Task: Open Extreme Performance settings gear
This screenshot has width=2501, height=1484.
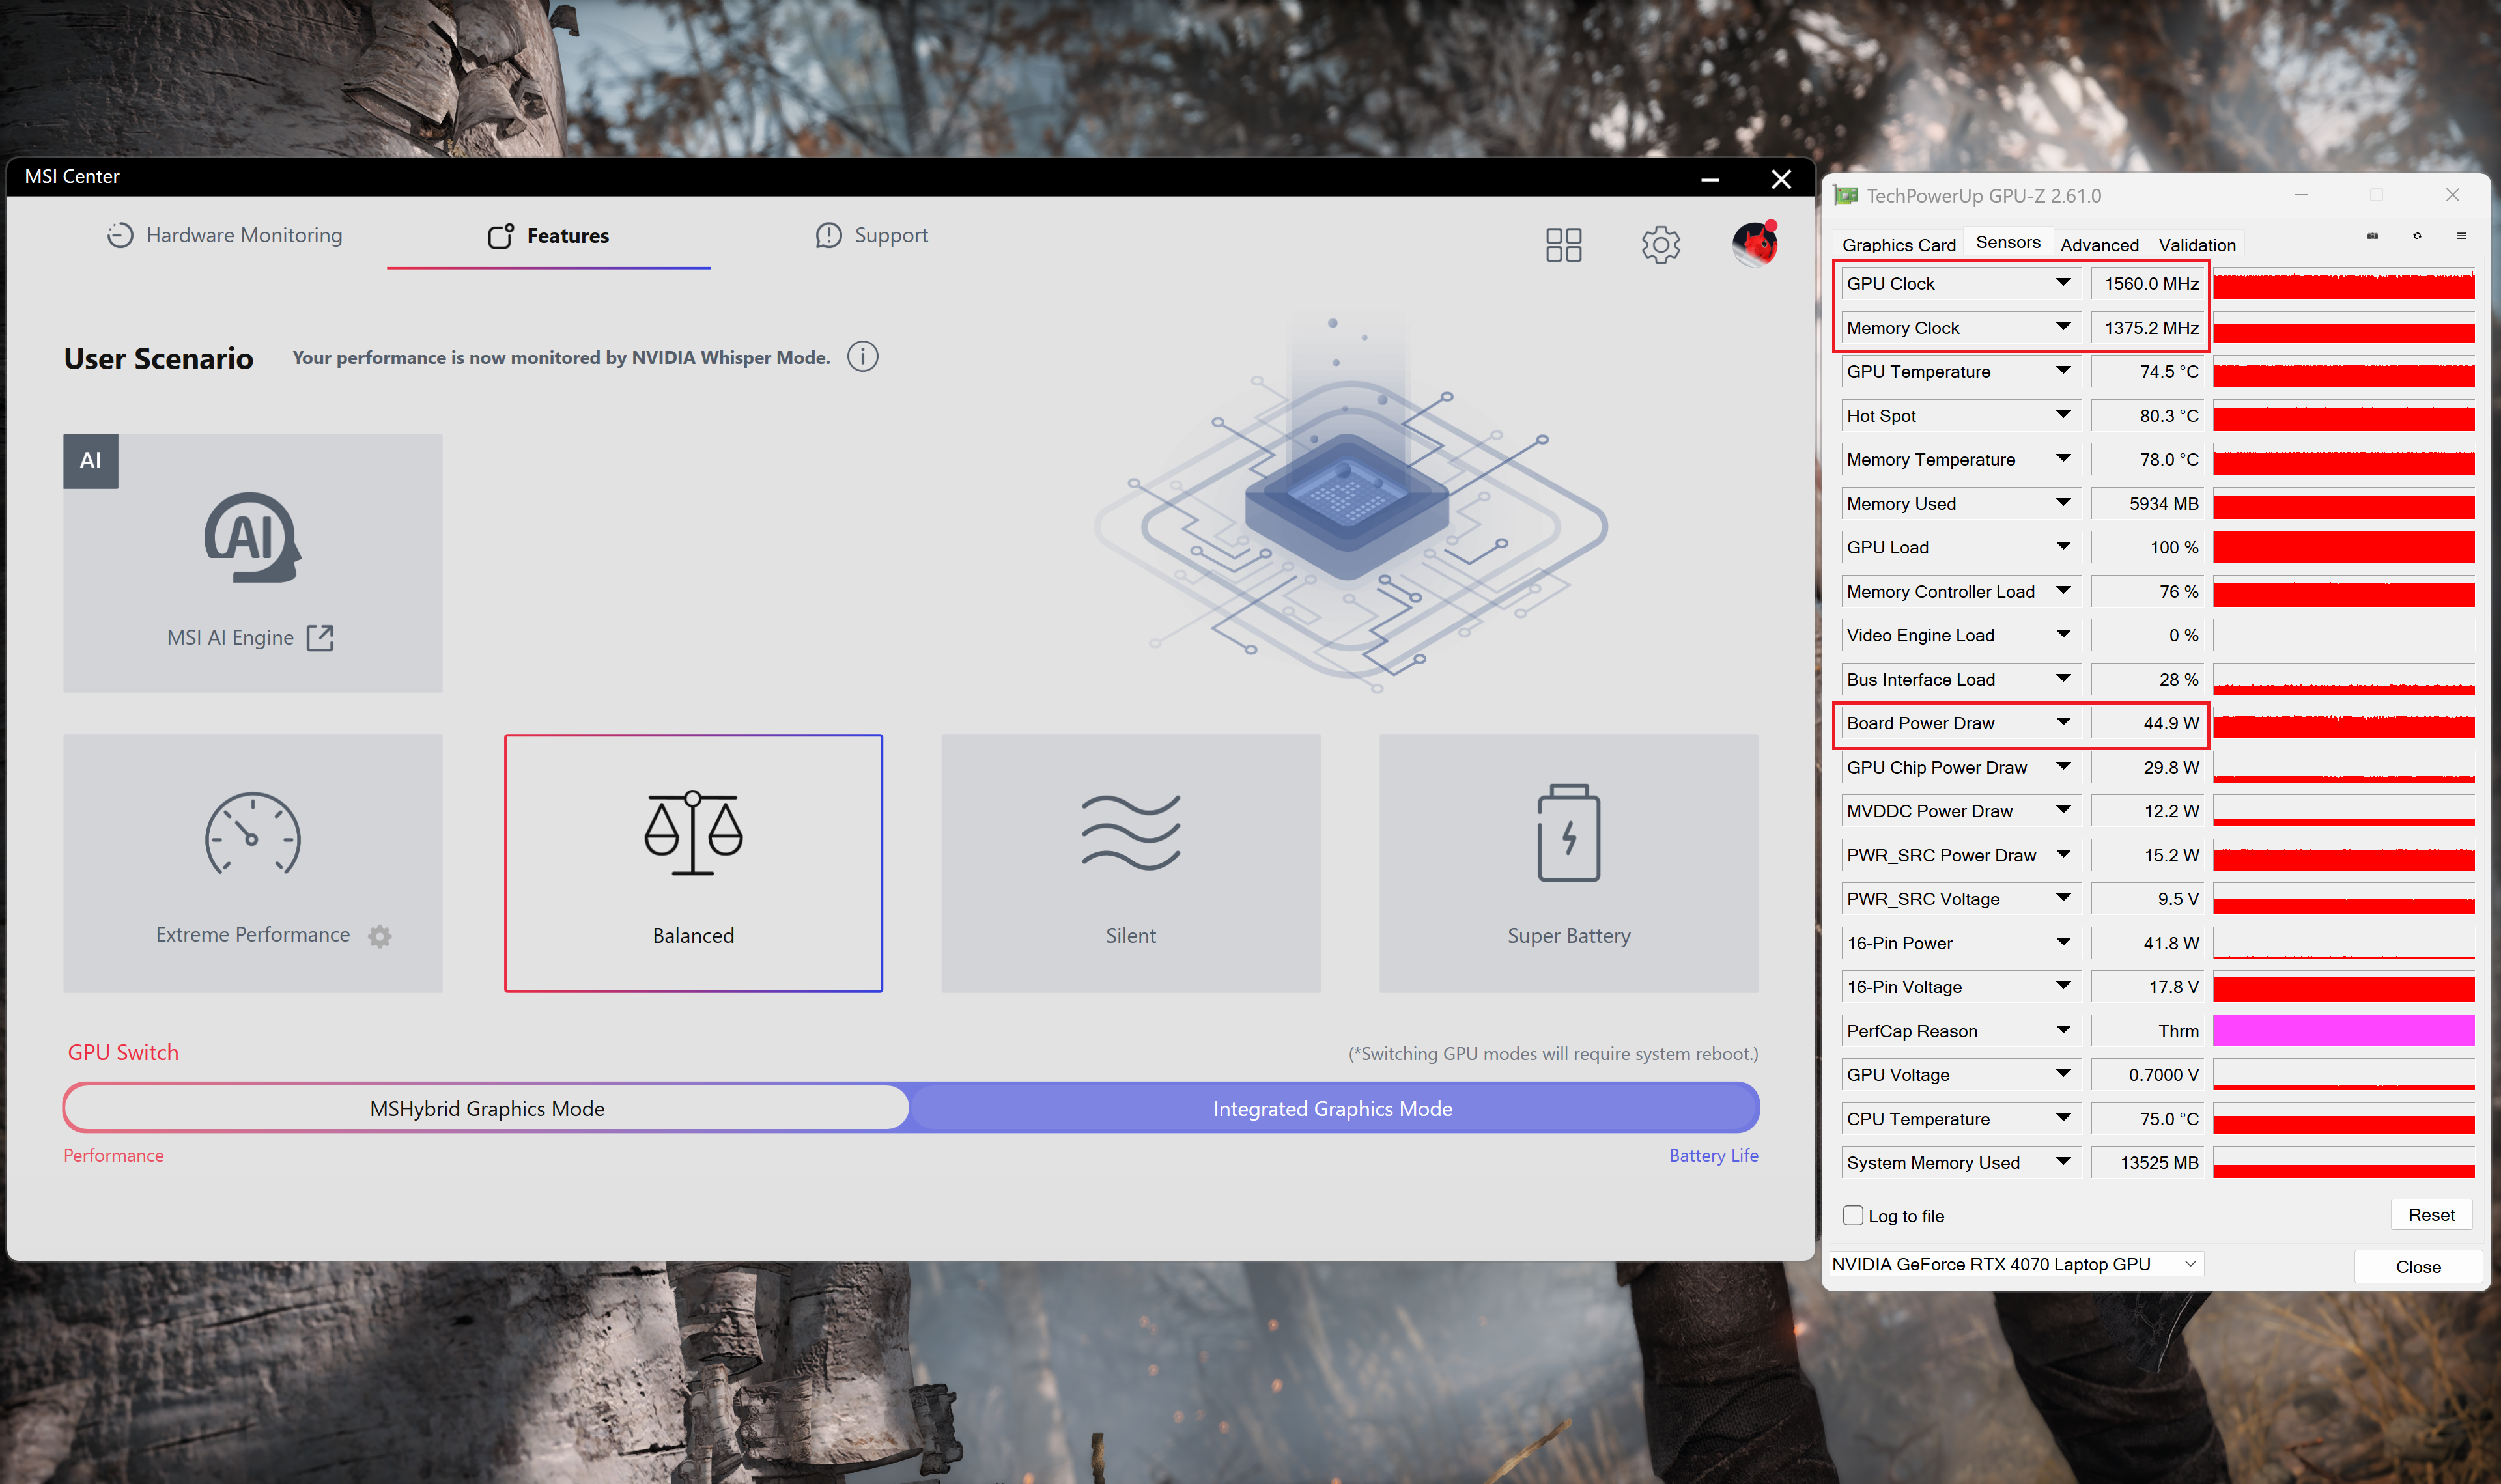Action: click(380, 936)
